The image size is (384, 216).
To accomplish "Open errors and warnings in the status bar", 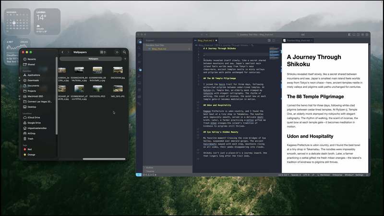I will coord(150,175).
